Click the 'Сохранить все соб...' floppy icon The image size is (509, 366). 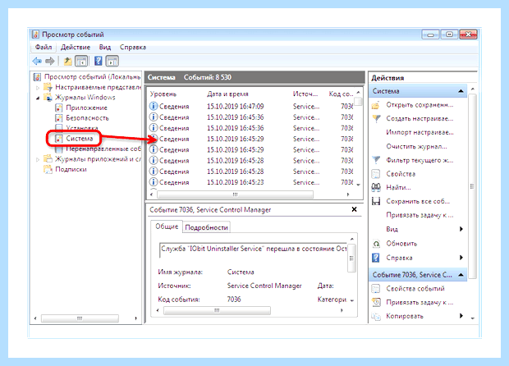click(376, 201)
